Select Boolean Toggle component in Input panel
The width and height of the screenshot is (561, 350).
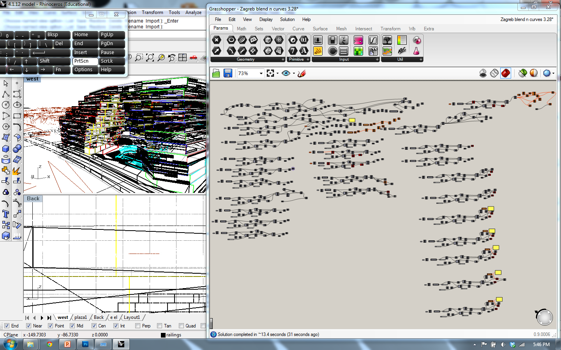[332, 40]
